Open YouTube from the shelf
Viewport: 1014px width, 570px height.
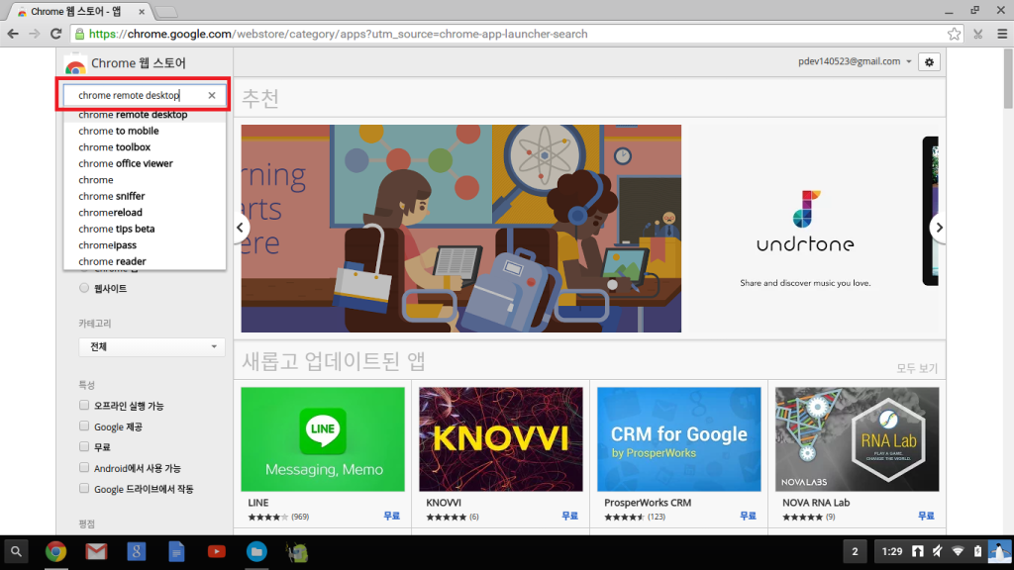coord(217,552)
